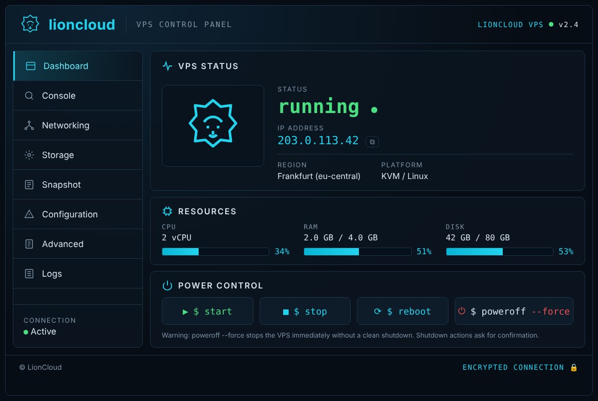Image resolution: width=598 pixels, height=401 pixels.
Task: Force power off with poweroff --force button
Action: (x=514, y=311)
